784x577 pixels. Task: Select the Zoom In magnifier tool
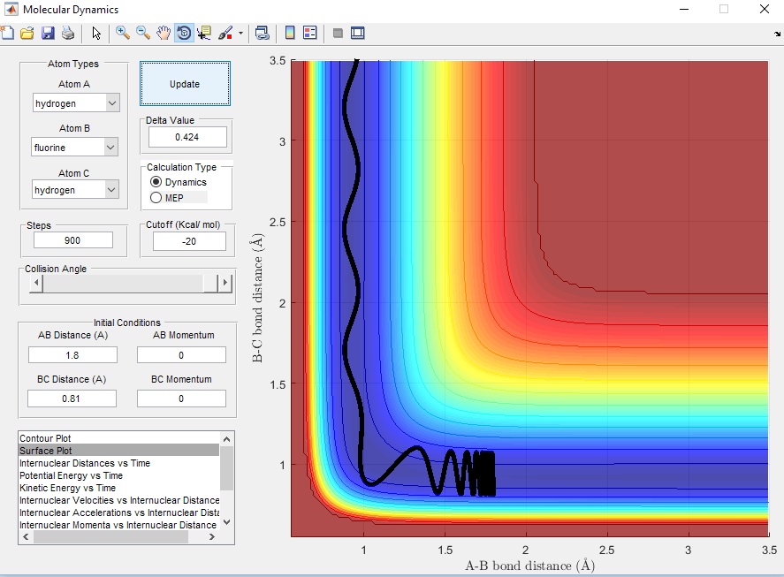click(123, 34)
